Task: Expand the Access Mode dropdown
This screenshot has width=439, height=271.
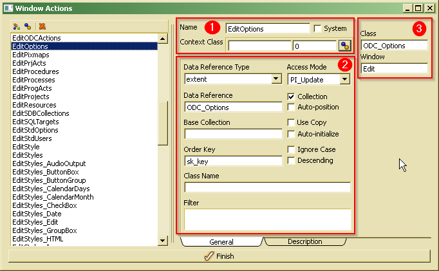Action: point(344,79)
